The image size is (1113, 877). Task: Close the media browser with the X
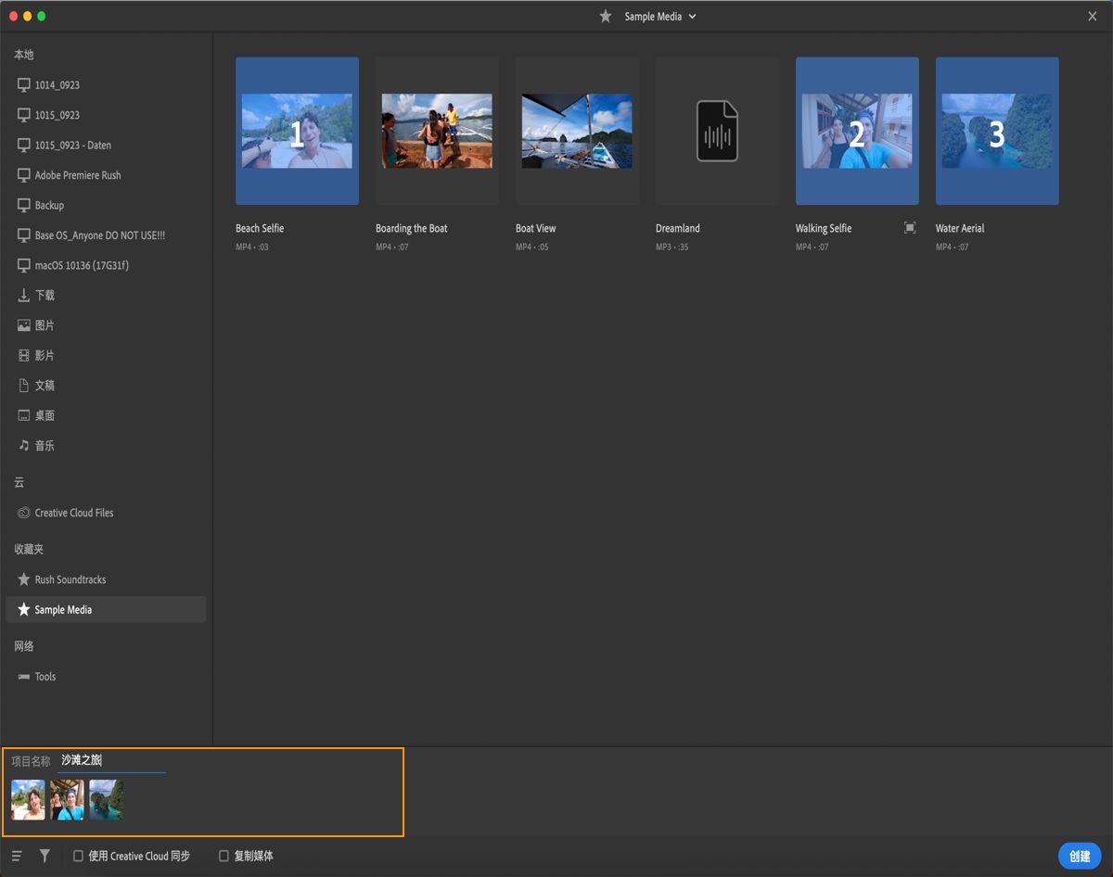point(1093,17)
